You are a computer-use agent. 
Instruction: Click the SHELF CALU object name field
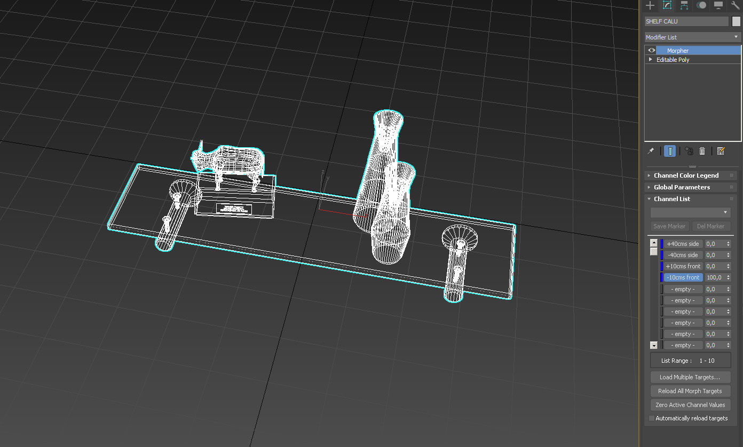pyautogui.click(x=686, y=21)
